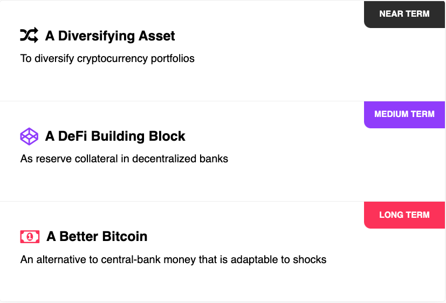Select the NEAR TERM badge
The width and height of the screenshot is (446, 303).
point(404,14)
